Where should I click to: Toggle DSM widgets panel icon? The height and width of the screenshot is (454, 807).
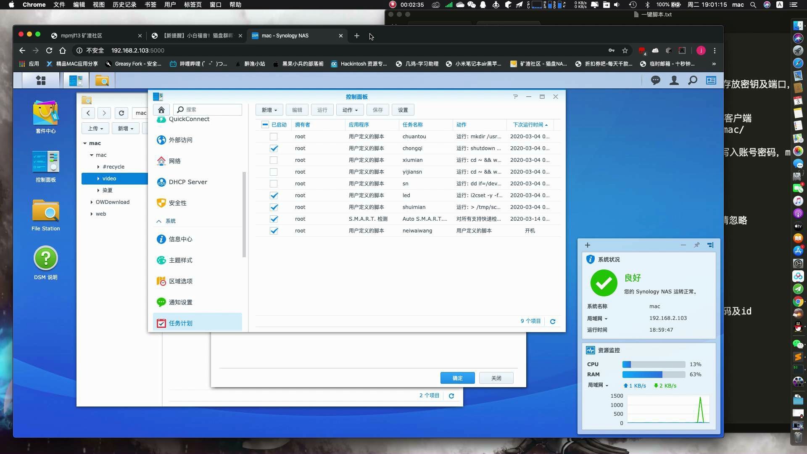coord(711,80)
